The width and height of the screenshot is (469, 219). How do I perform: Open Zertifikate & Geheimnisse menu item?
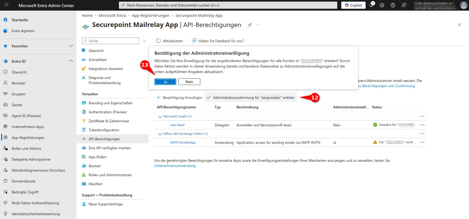109,121
